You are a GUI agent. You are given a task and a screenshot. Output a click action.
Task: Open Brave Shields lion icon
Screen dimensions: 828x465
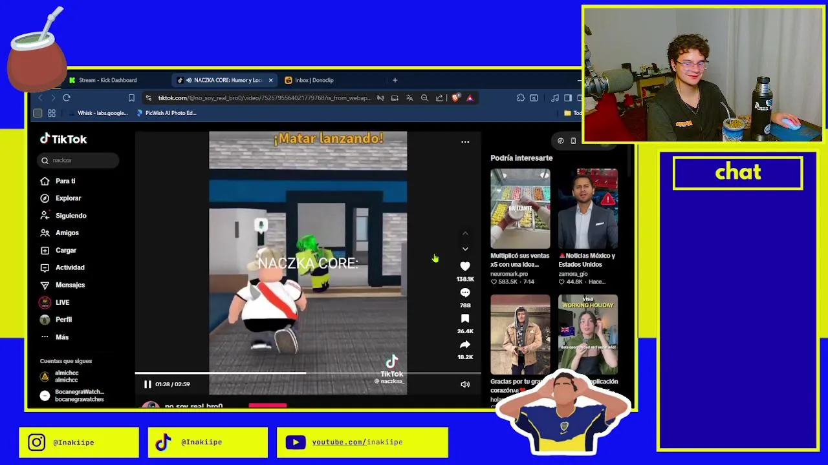pyautogui.click(x=455, y=98)
